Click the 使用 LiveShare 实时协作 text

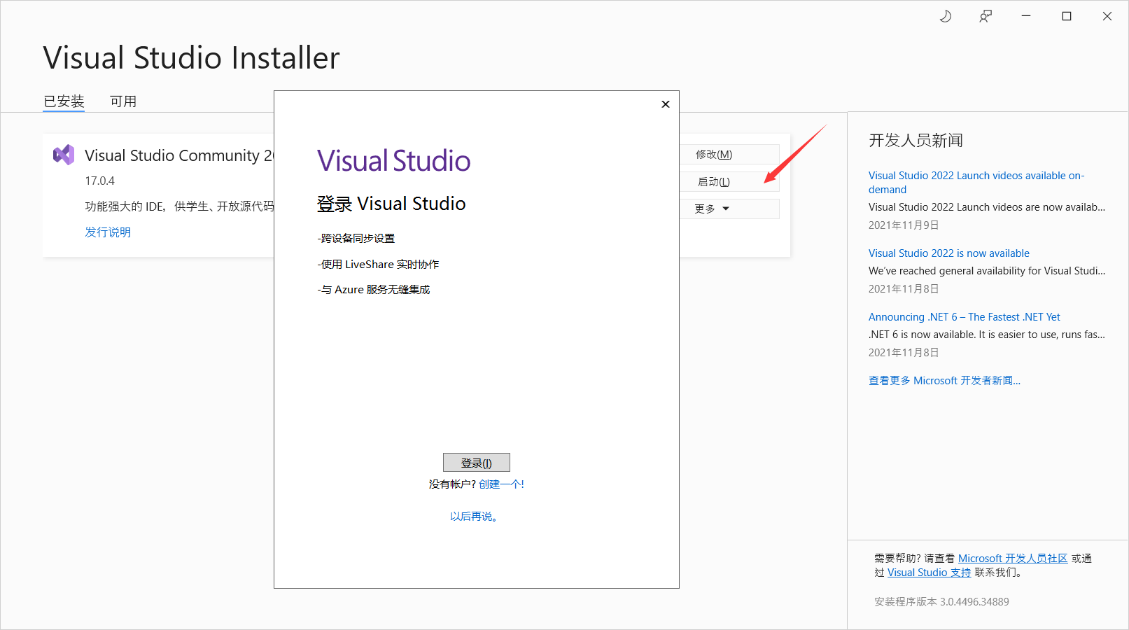(x=379, y=265)
